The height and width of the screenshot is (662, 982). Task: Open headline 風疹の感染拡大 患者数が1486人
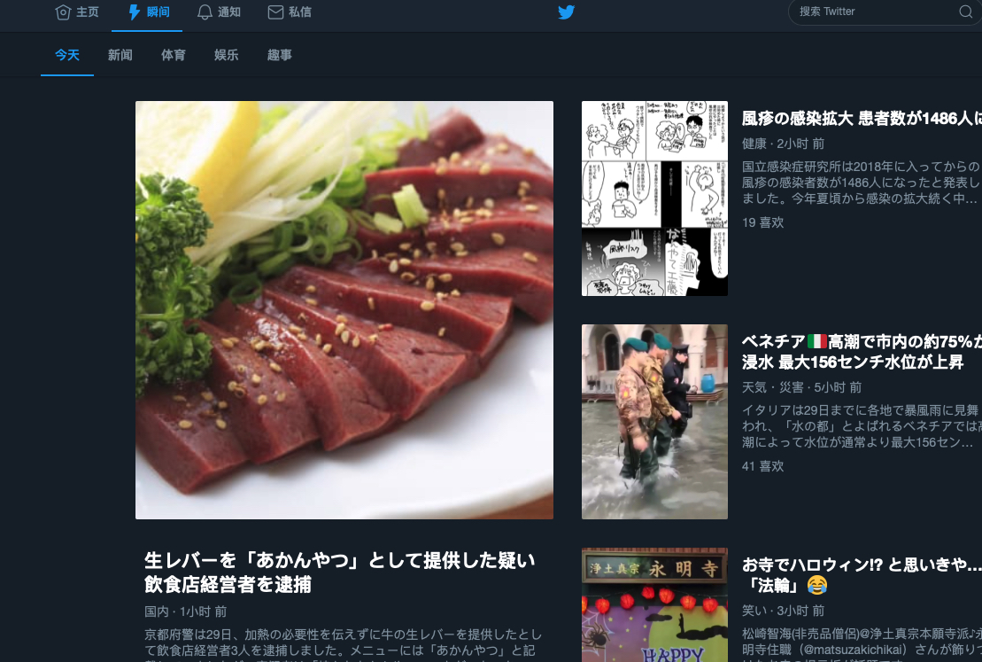(x=862, y=118)
